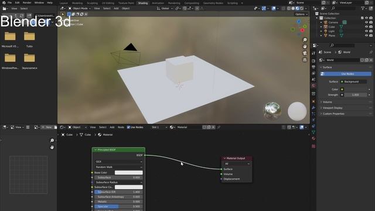Toggle the Use Nodes checkbox in the node editor

tap(128, 127)
